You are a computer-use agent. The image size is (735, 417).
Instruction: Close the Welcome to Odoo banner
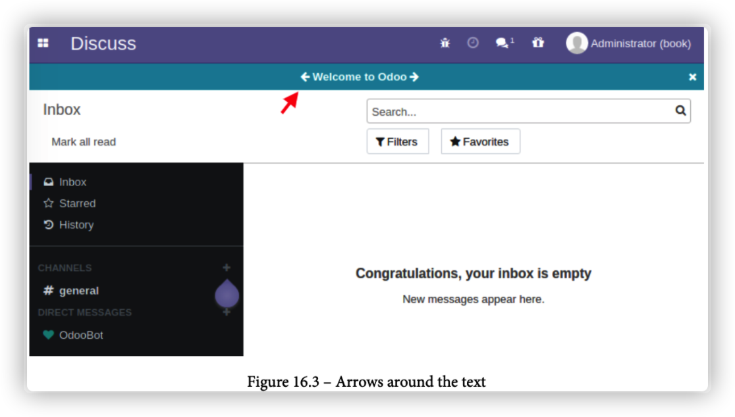pyautogui.click(x=692, y=77)
